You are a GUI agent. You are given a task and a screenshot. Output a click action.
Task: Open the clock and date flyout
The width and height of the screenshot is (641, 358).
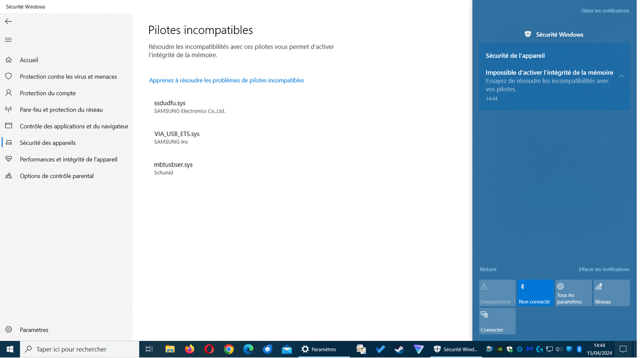(599, 349)
